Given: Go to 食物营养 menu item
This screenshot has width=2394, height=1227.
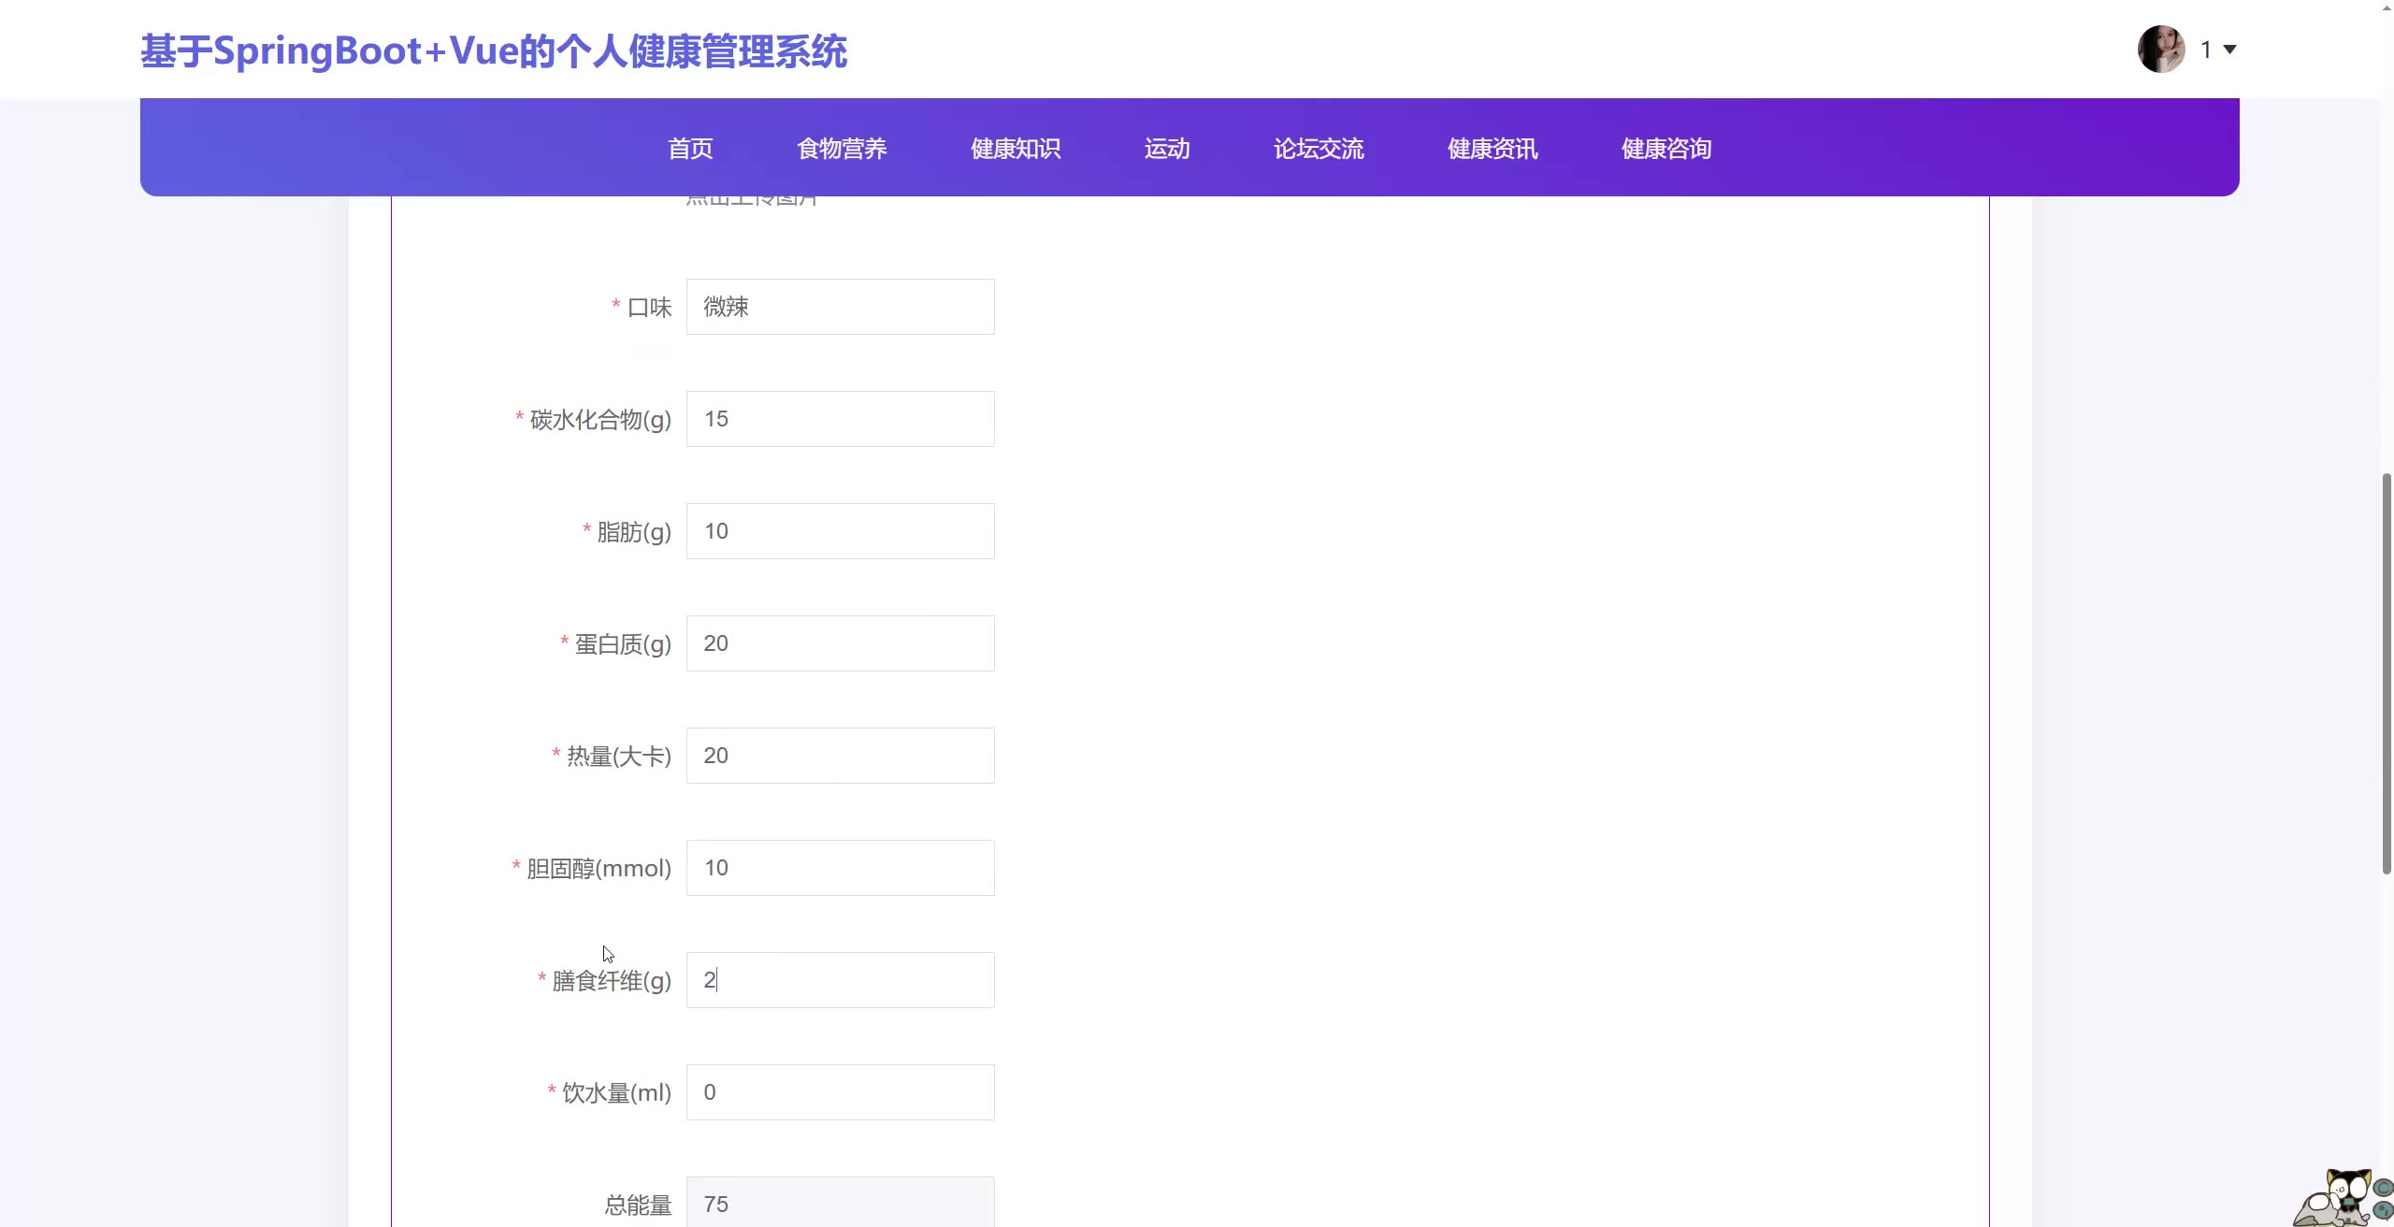Looking at the screenshot, I should tap(842, 149).
